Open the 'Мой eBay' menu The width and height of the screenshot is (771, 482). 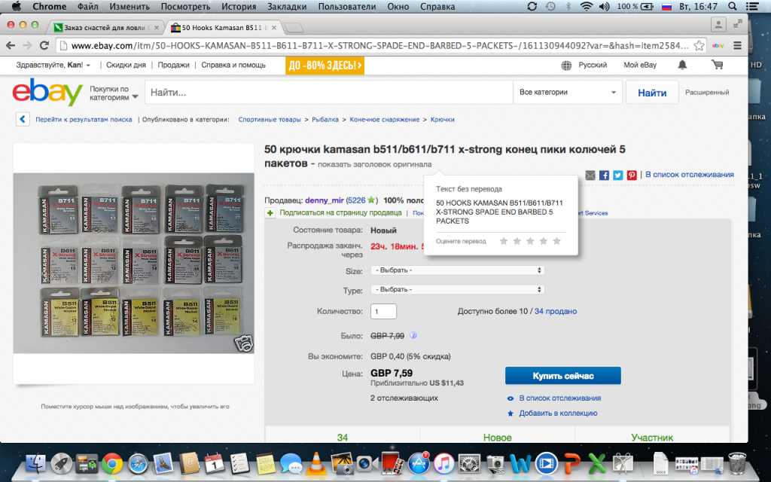640,65
